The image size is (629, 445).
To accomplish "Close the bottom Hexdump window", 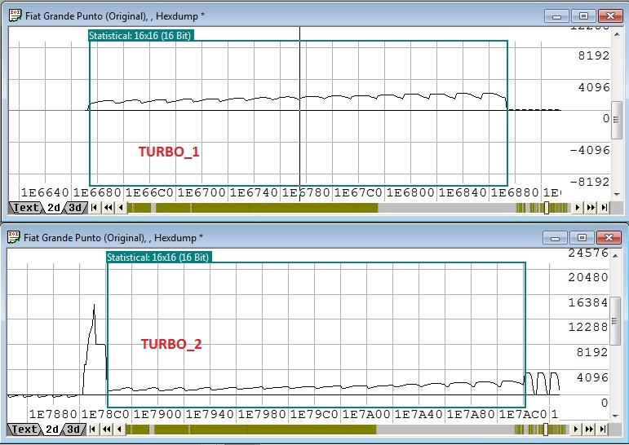I will tap(609, 238).
